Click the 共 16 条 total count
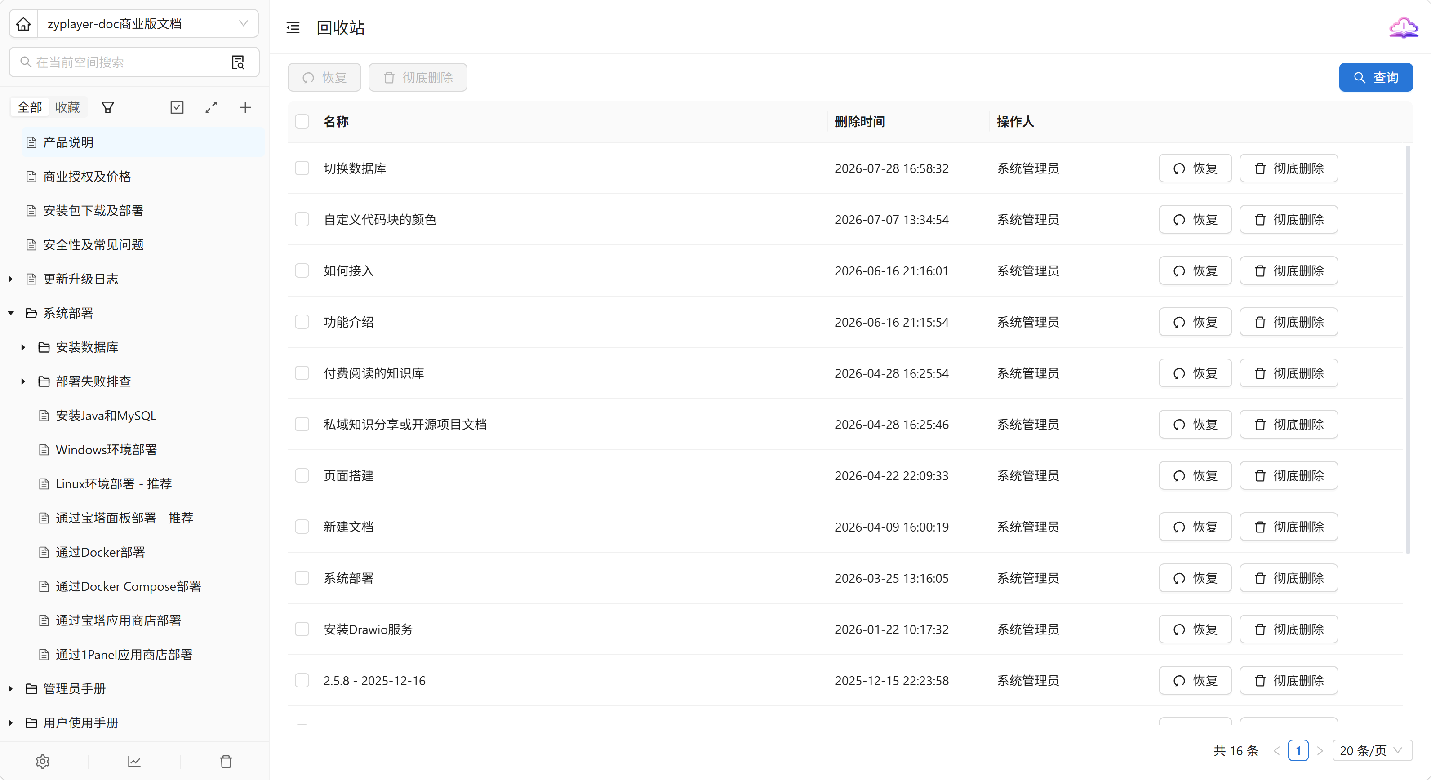Viewport: 1431px width, 780px height. (x=1235, y=751)
